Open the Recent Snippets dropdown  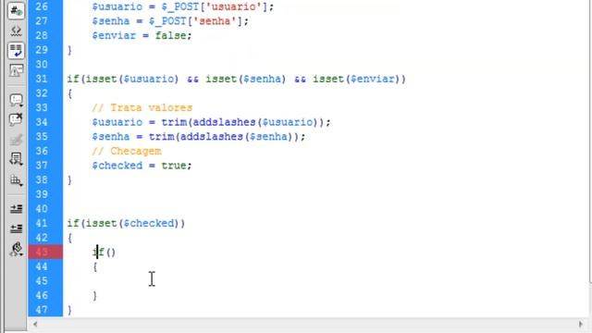tap(16, 159)
